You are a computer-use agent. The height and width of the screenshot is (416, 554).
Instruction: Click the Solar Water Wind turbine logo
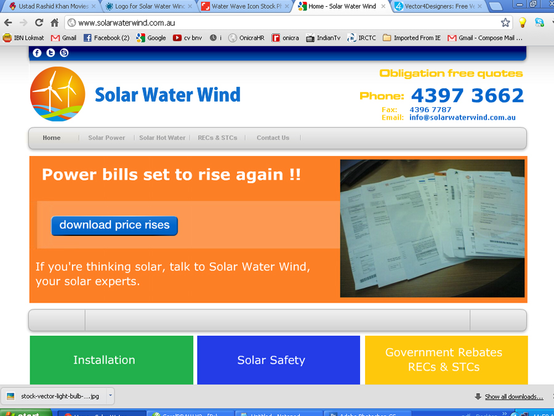(58, 94)
